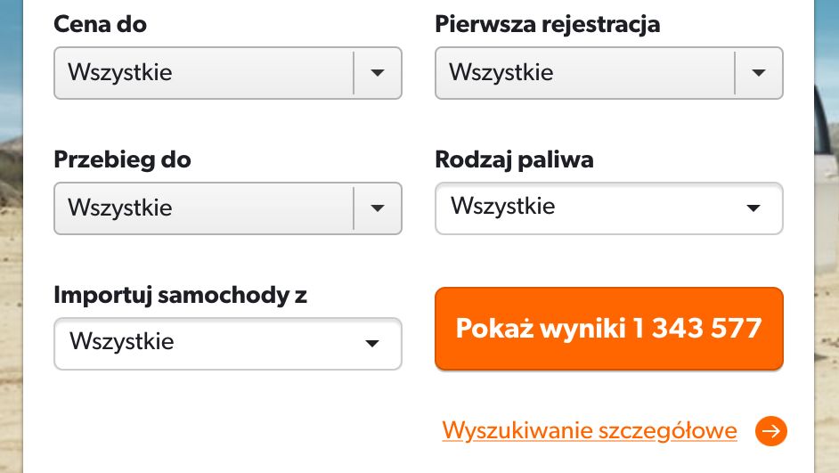Screen dimensions: 839x473
Task: Click the Przebieg do caret arrow
Action: [378, 208]
